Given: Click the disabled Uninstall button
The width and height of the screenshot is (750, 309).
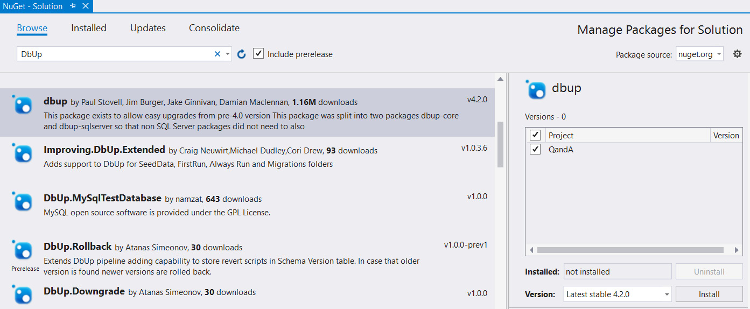Looking at the screenshot, I should [x=709, y=271].
